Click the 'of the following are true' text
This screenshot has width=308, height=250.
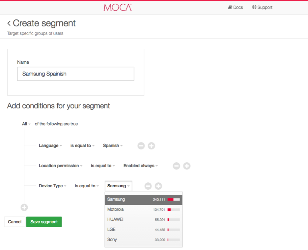coord(56,124)
